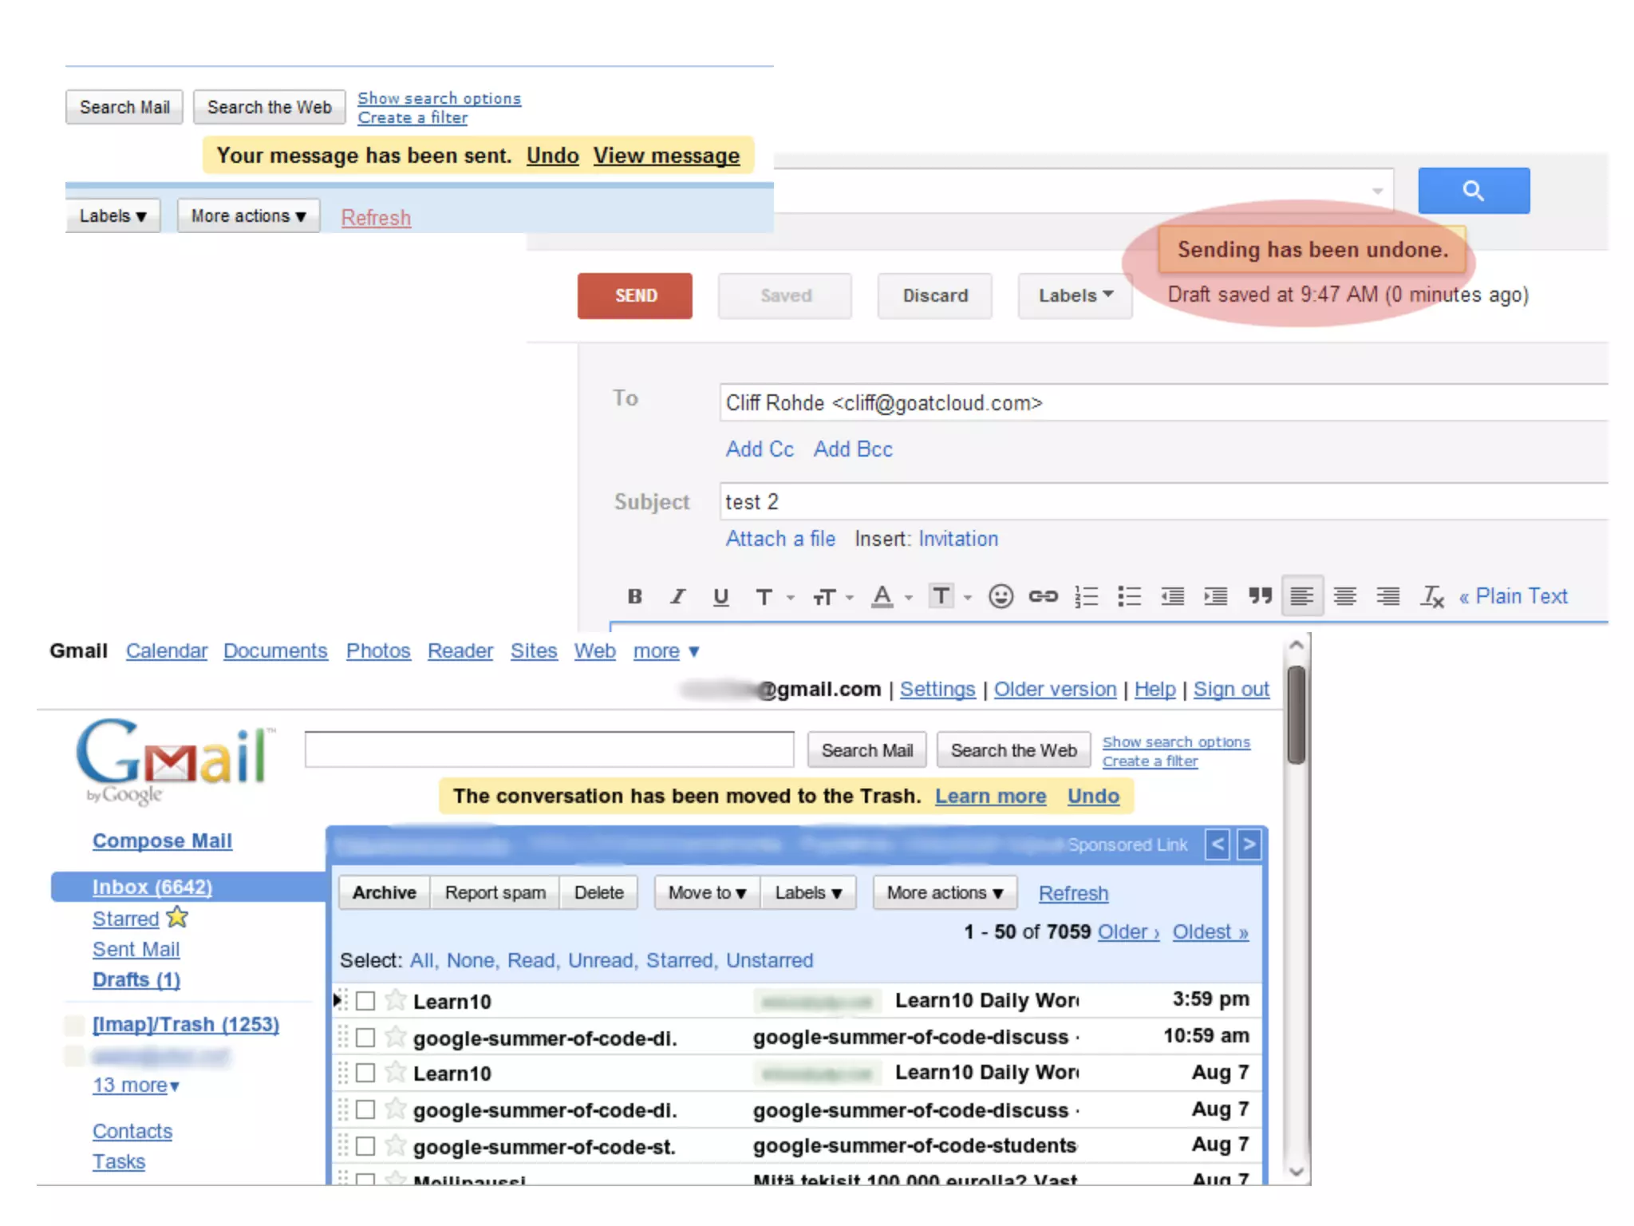Open Calendar from the top navigation
This screenshot has height=1226, width=1634.
coord(166,651)
